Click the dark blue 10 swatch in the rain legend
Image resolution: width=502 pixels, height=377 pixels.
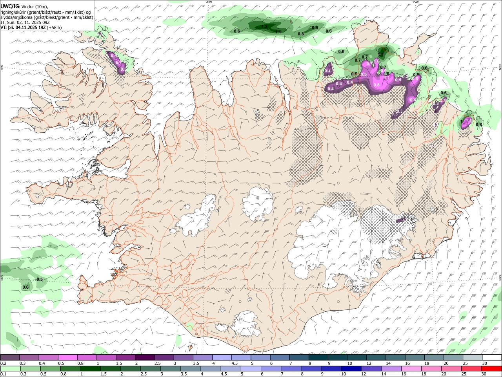tap(351, 368)
